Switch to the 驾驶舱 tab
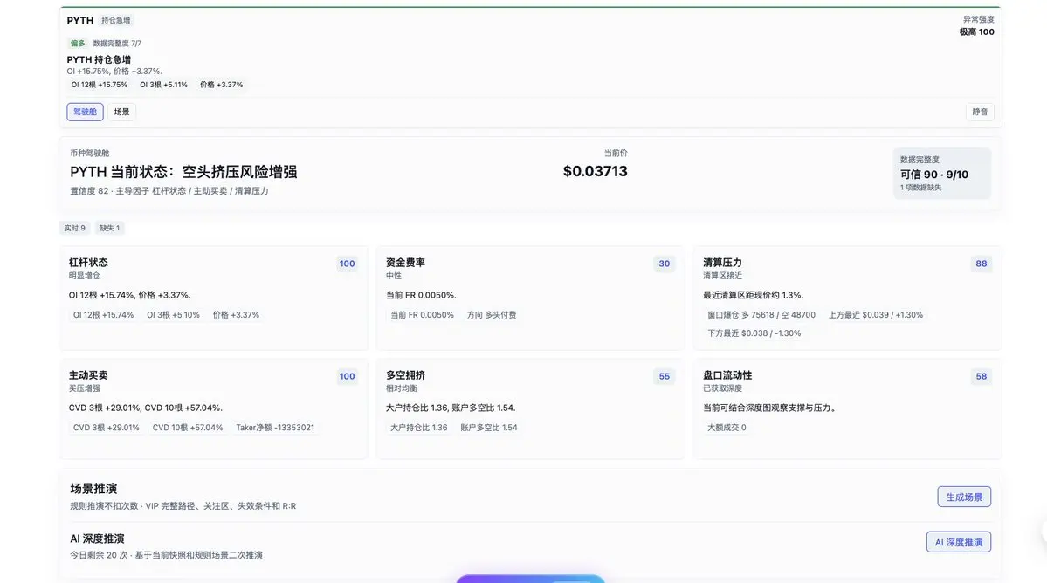 coord(85,112)
